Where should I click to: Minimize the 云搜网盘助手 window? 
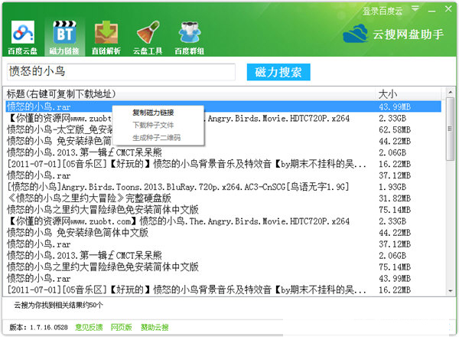point(432,8)
